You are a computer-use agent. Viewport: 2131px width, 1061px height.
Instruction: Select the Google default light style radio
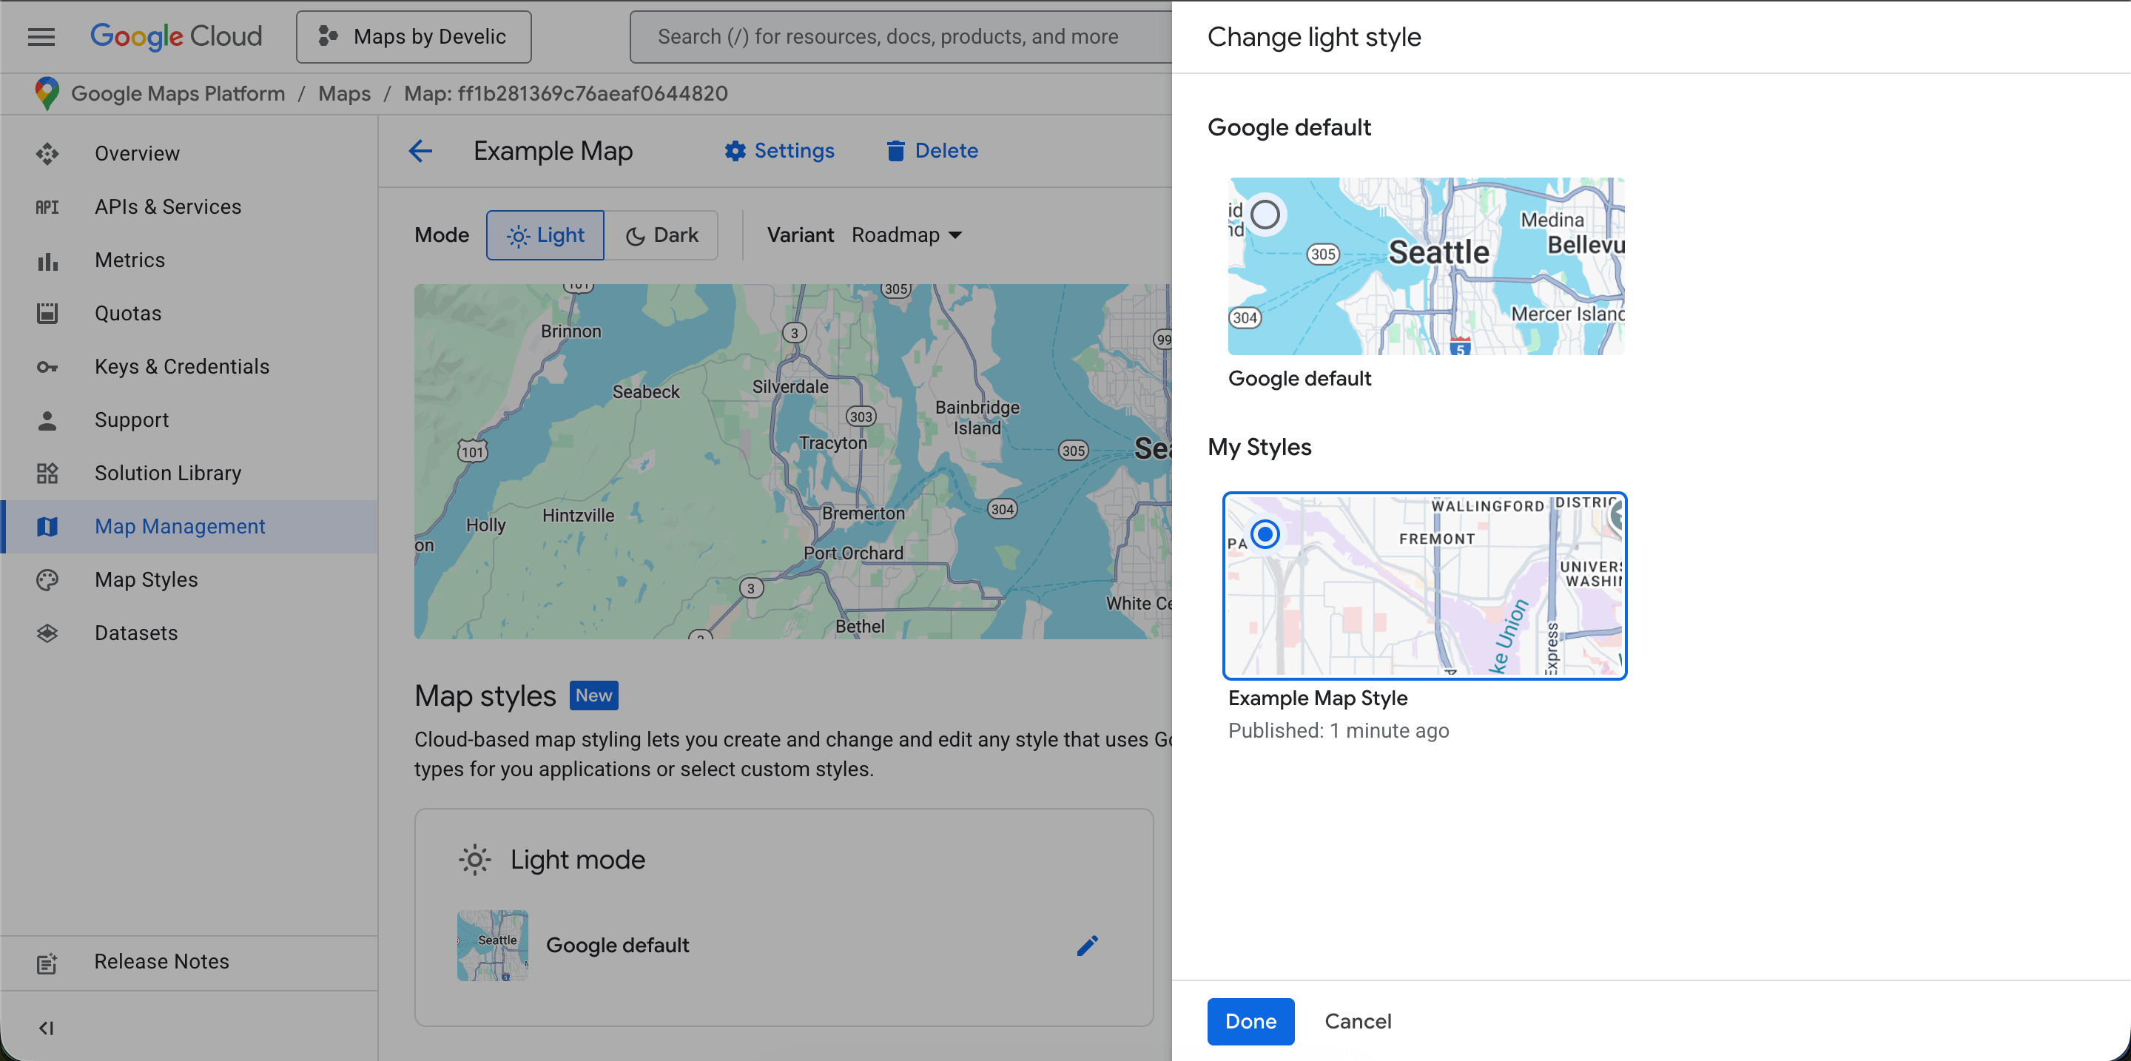pyautogui.click(x=1266, y=214)
